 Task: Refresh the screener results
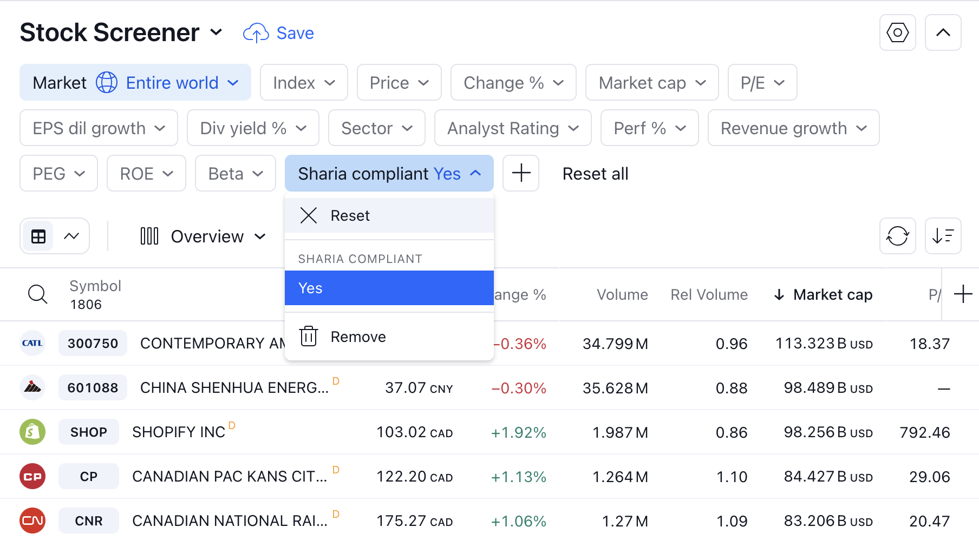point(897,236)
